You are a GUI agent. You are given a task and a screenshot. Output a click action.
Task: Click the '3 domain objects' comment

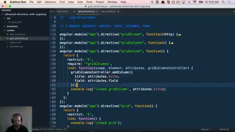click(105, 26)
